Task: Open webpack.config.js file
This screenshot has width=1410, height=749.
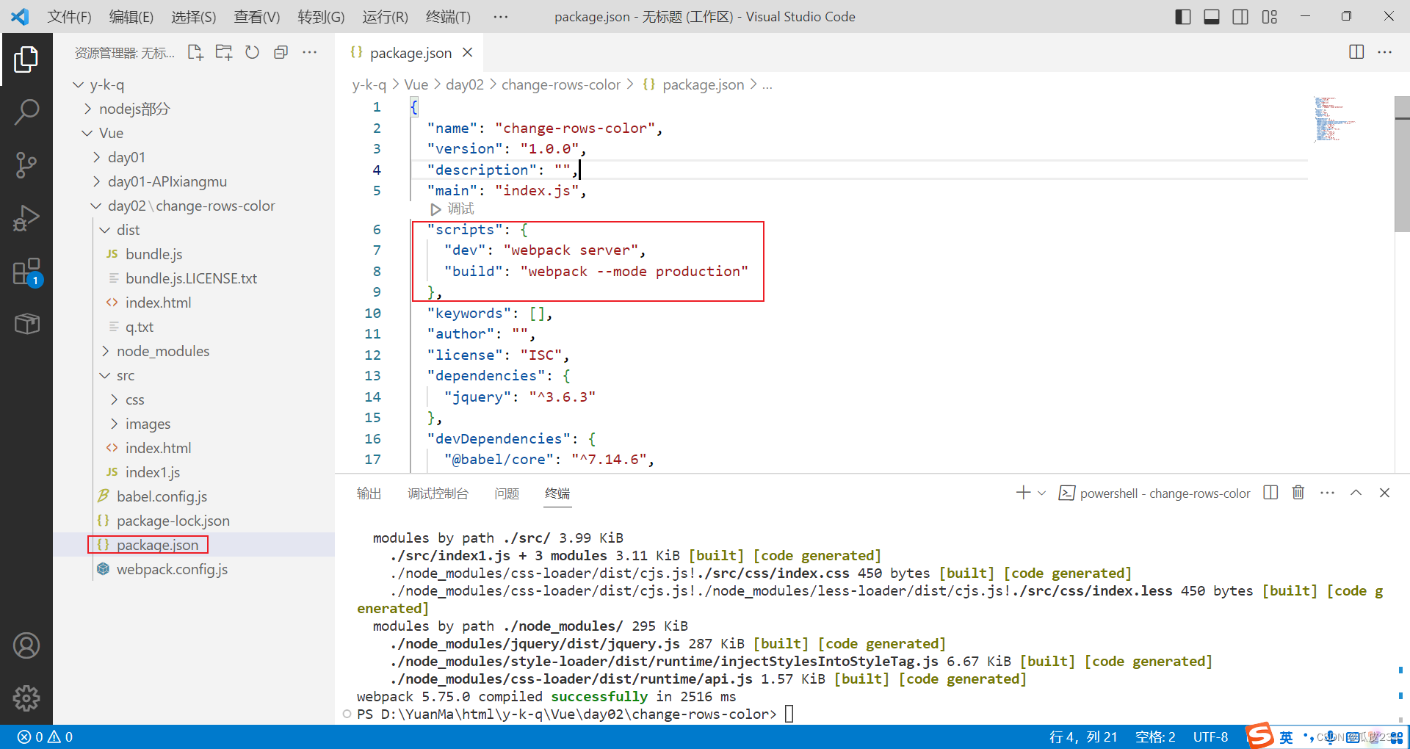Action: [x=194, y=570]
